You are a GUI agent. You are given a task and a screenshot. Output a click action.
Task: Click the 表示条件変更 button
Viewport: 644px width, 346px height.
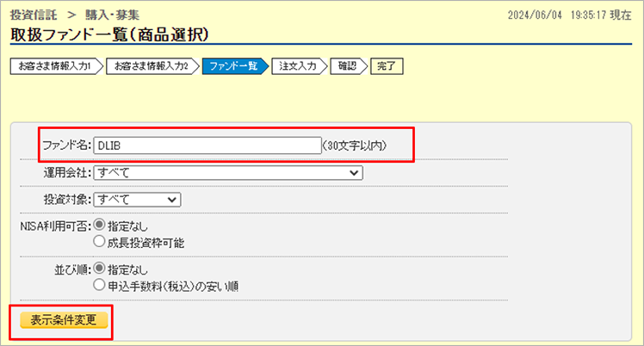coord(64,320)
